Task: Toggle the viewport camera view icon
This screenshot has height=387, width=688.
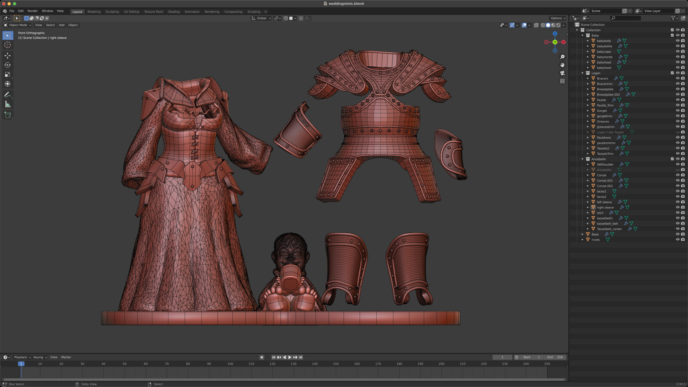Action: [x=562, y=72]
